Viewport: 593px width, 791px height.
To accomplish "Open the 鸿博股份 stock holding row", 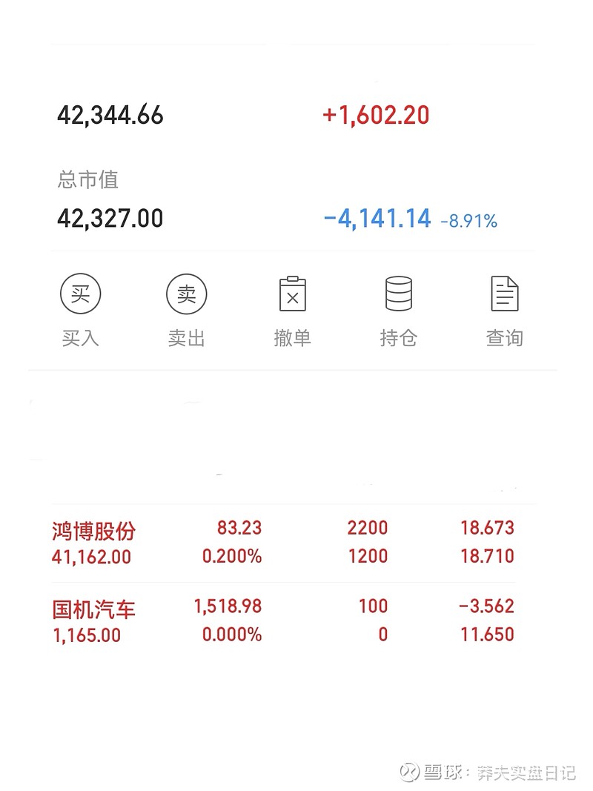I will click(283, 543).
